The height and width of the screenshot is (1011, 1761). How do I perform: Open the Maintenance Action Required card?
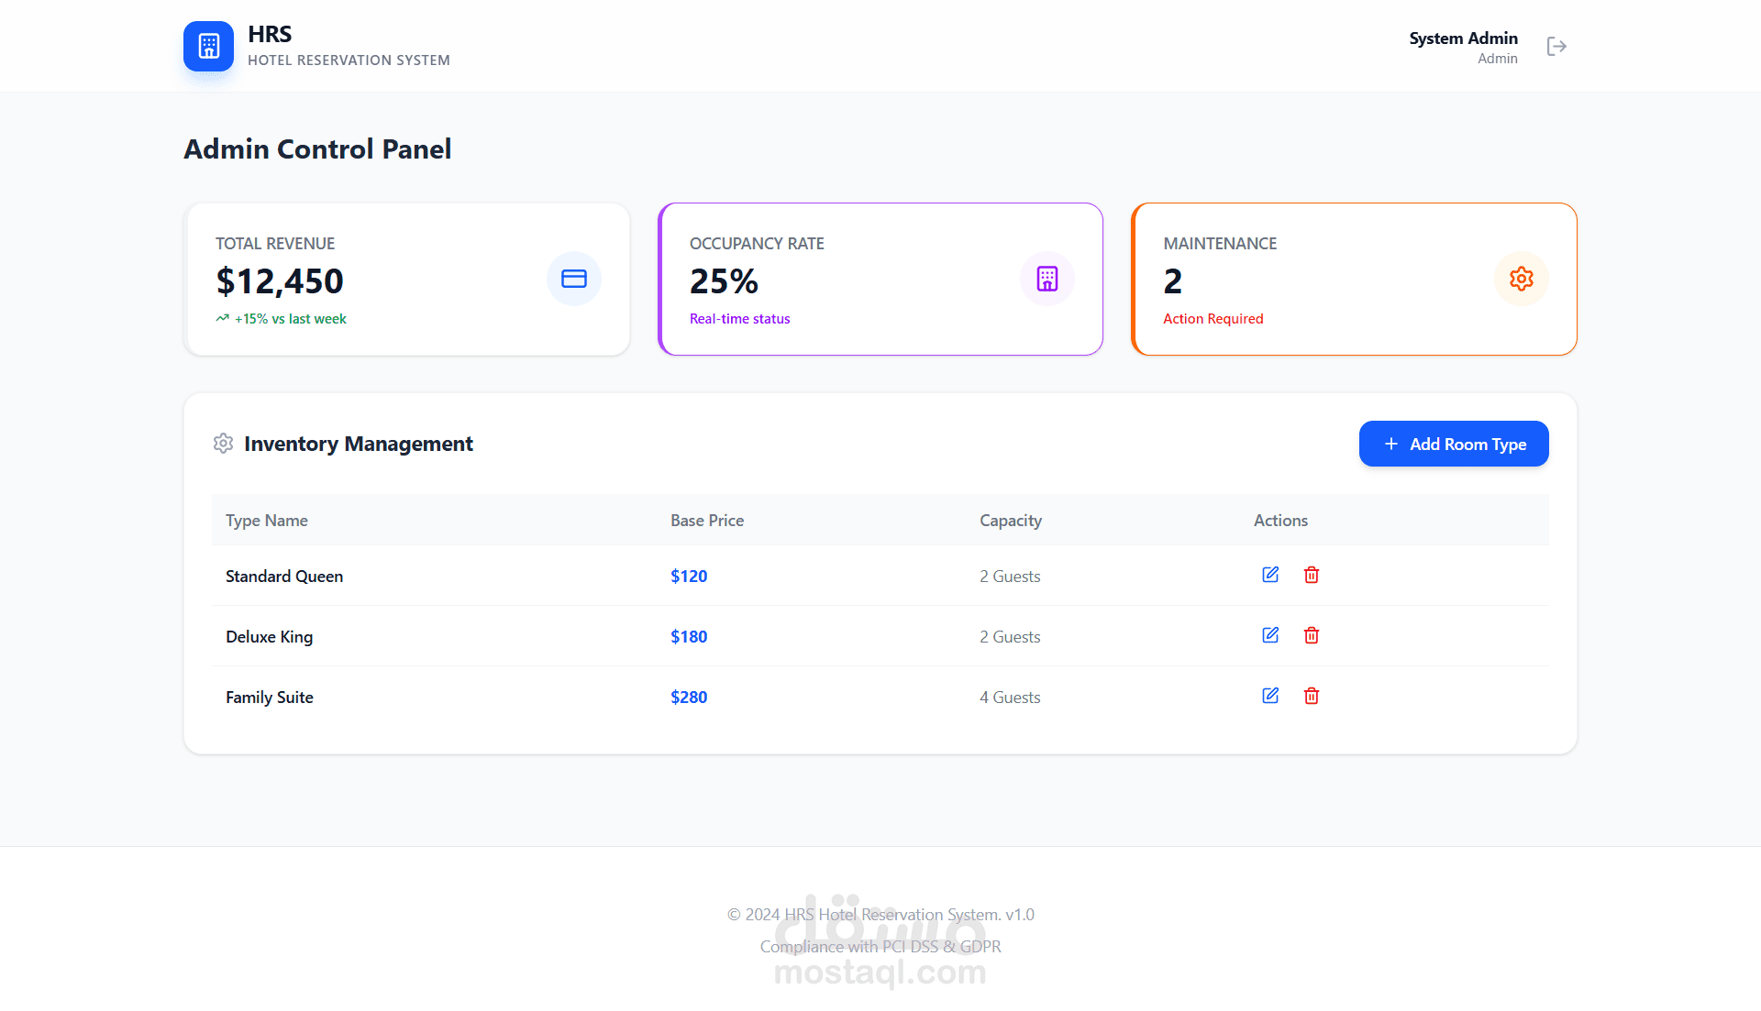pyautogui.click(x=1354, y=280)
